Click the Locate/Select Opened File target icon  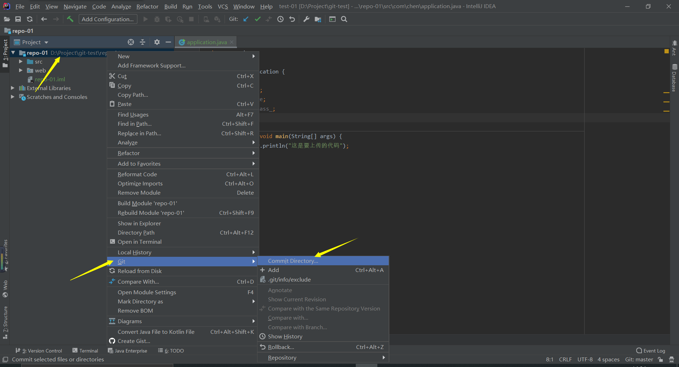click(131, 42)
